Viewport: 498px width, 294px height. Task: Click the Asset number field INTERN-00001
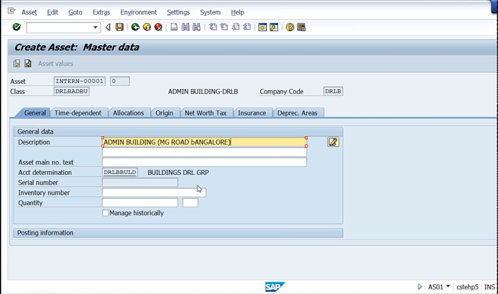(79, 81)
